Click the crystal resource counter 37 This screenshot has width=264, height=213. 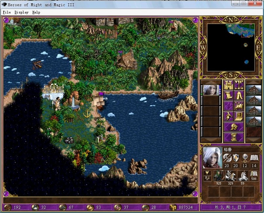click(126, 207)
